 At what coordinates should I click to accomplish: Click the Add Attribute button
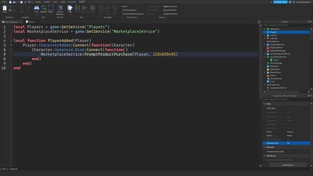coord(288,165)
